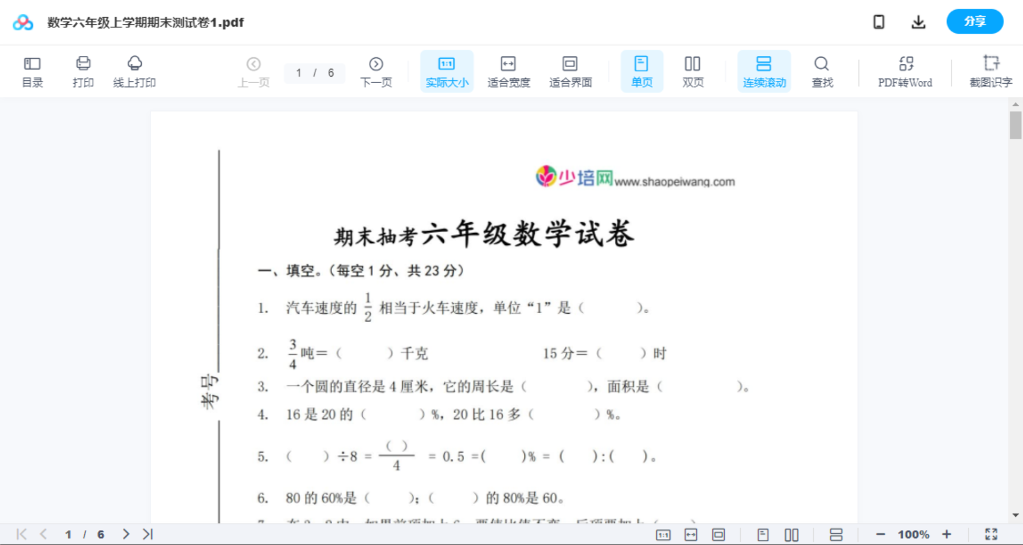Download the PDF with the download icon

(x=918, y=22)
